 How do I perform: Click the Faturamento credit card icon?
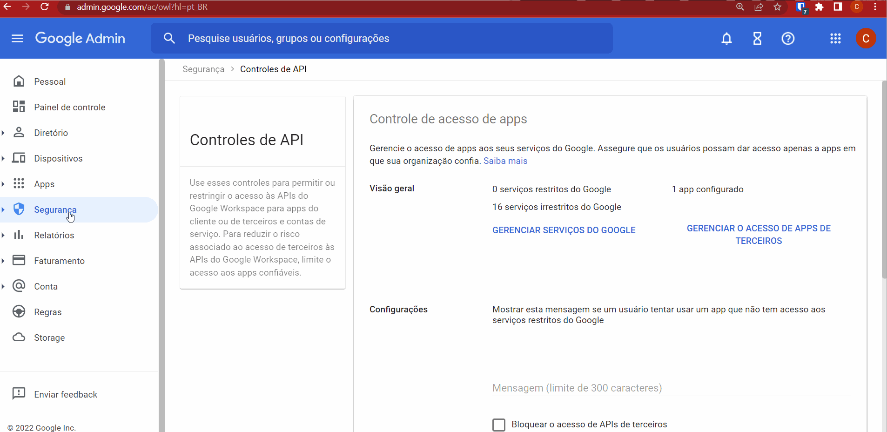click(x=19, y=260)
